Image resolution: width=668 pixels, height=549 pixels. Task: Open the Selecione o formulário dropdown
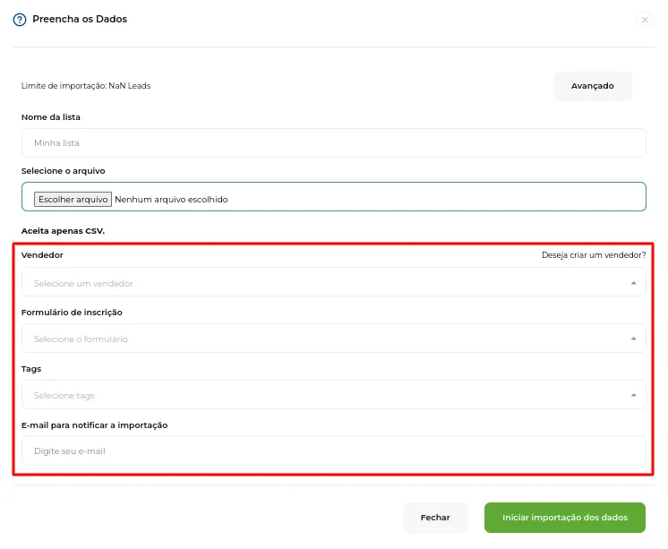point(334,338)
